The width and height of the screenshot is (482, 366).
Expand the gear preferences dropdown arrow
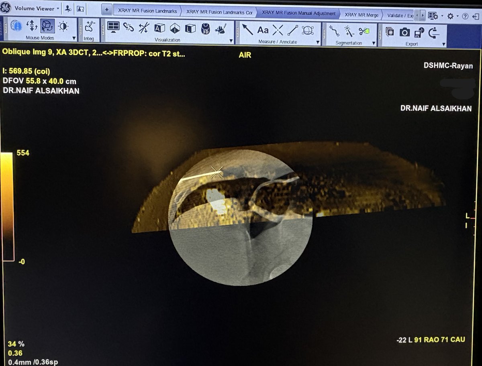[458, 16]
